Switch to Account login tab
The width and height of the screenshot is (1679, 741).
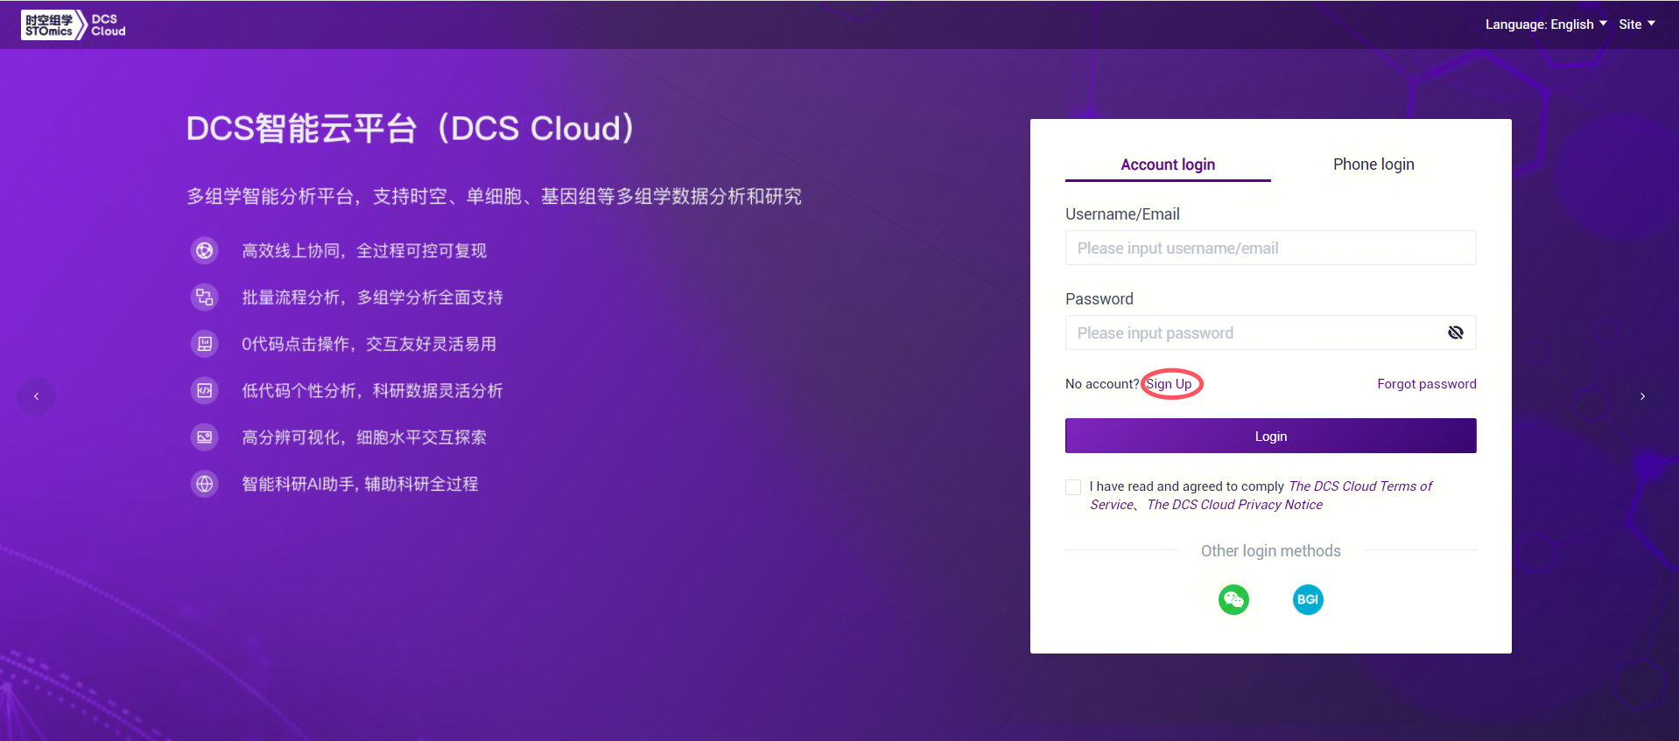coord(1168,164)
